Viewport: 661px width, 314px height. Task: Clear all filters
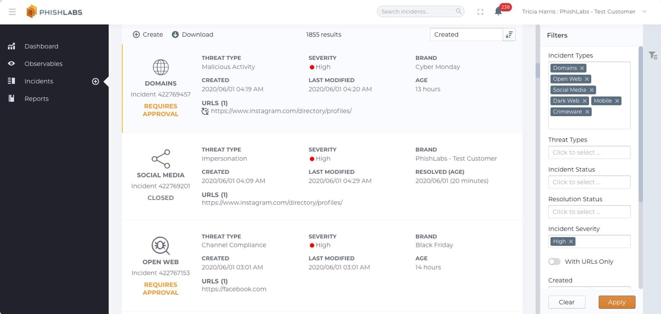point(566,302)
